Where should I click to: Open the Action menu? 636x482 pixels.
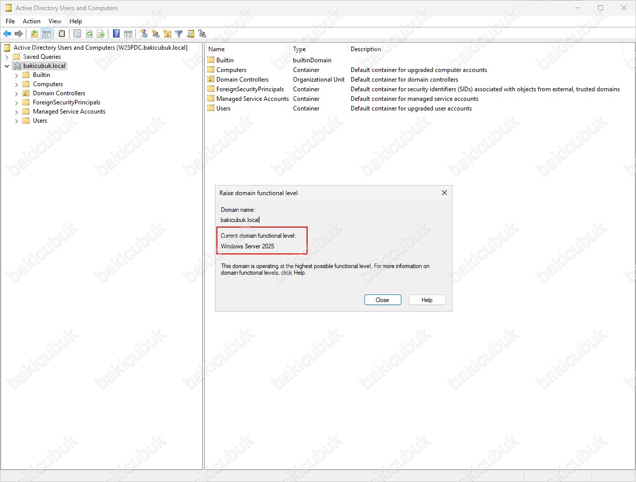click(x=31, y=21)
